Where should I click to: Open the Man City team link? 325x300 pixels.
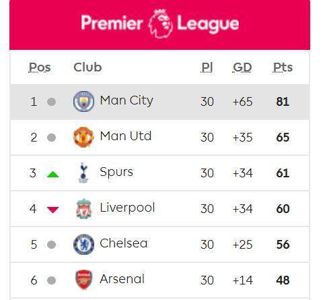[127, 100]
